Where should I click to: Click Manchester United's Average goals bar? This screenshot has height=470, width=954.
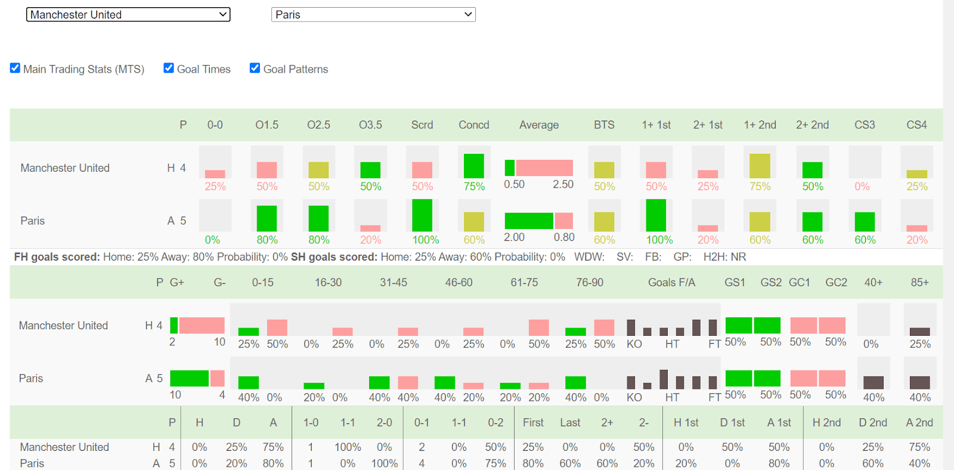coord(539,168)
